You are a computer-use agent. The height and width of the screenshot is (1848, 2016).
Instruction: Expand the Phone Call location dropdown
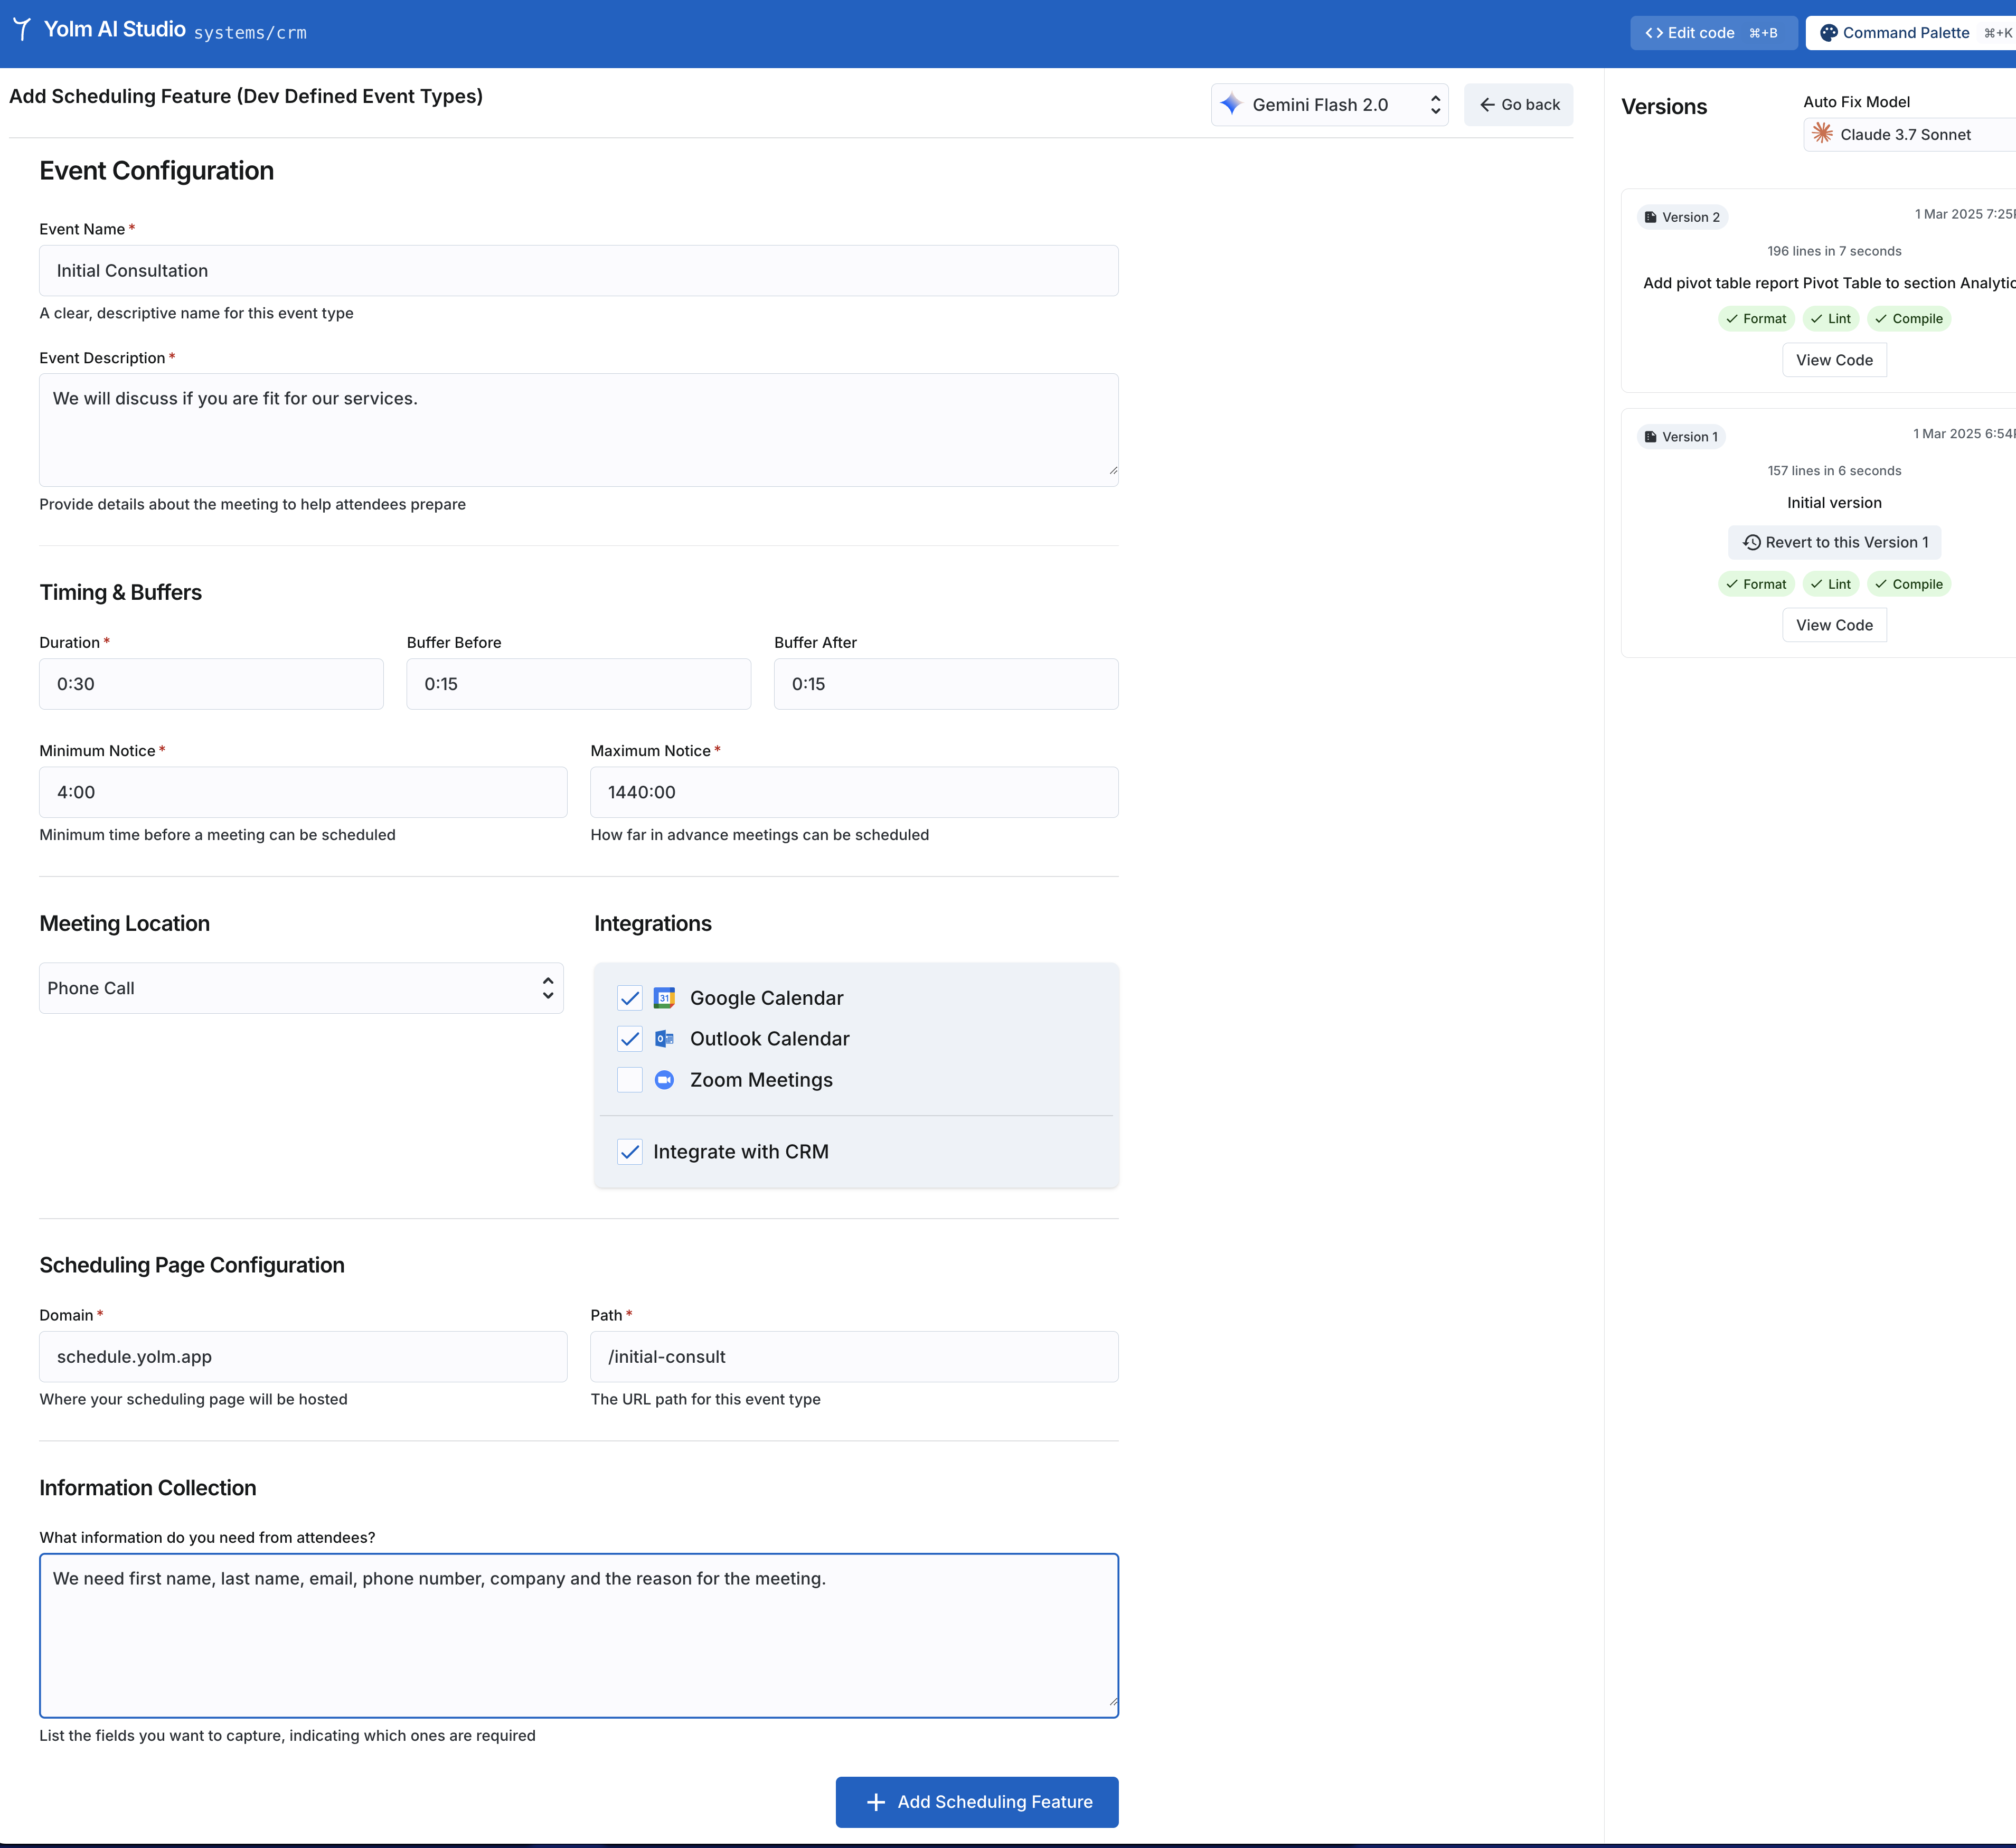[301, 988]
